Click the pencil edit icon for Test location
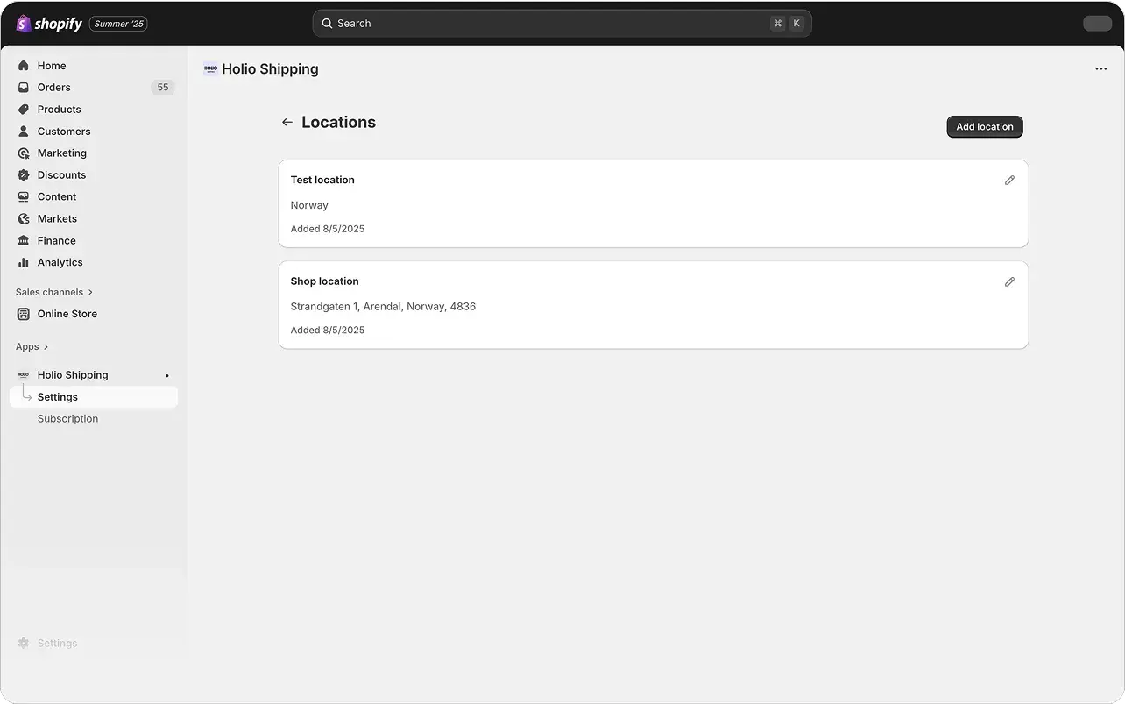This screenshot has width=1125, height=704. [1009, 180]
